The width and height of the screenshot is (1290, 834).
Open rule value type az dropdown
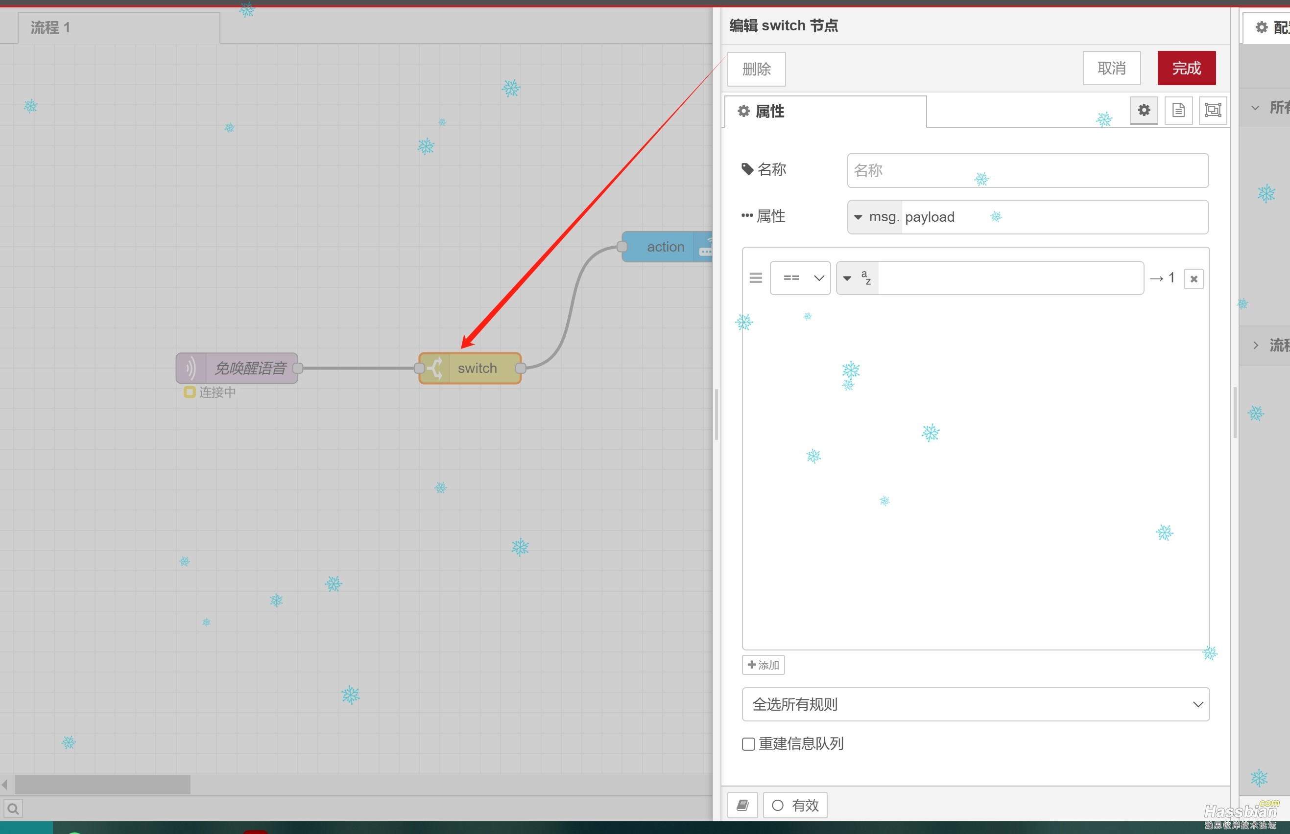(857, 278)
